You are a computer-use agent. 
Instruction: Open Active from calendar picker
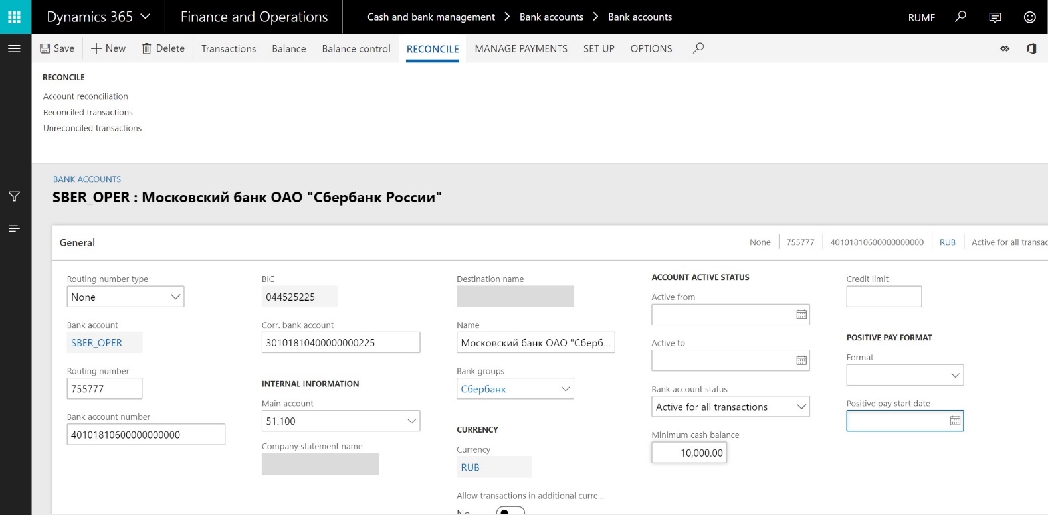coord(801,315)
